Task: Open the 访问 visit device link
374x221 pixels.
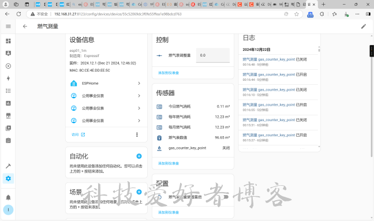Action: 78,134
